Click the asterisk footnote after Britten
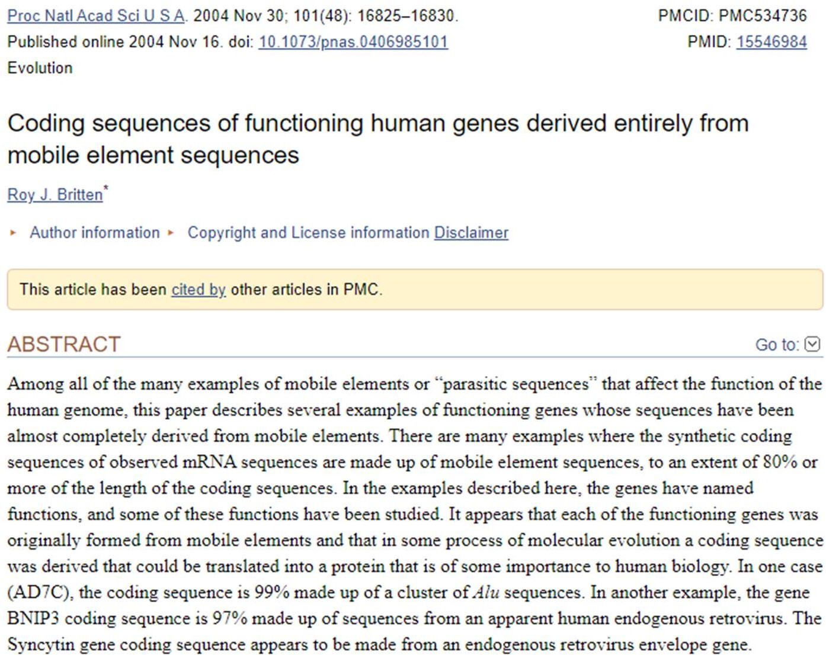This screenshot has width=826, height=655. coord(106,188)
